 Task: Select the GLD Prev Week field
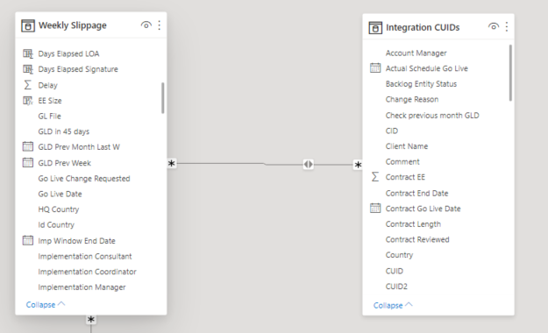[64, 163]
